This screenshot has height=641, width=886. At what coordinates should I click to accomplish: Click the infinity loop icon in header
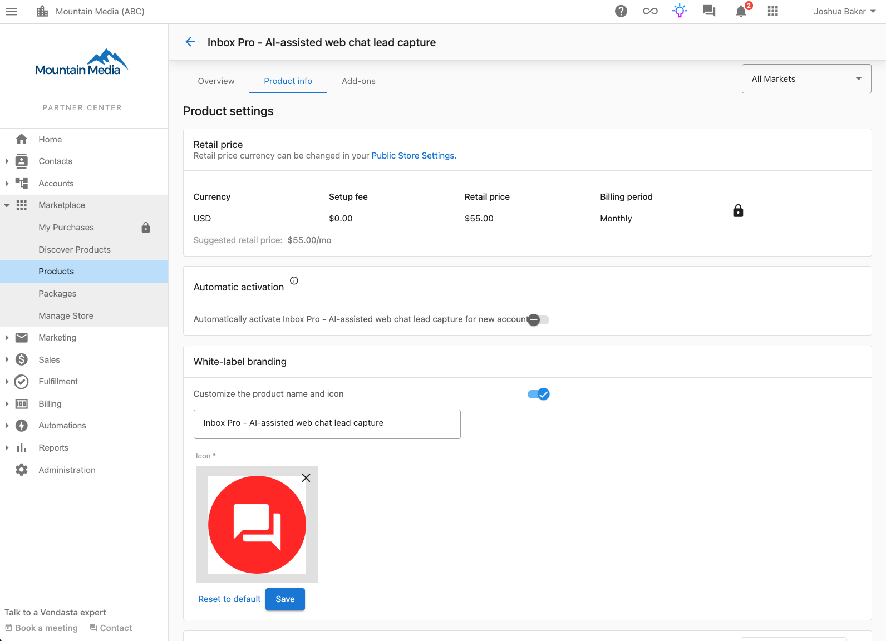tap(650, 11)
